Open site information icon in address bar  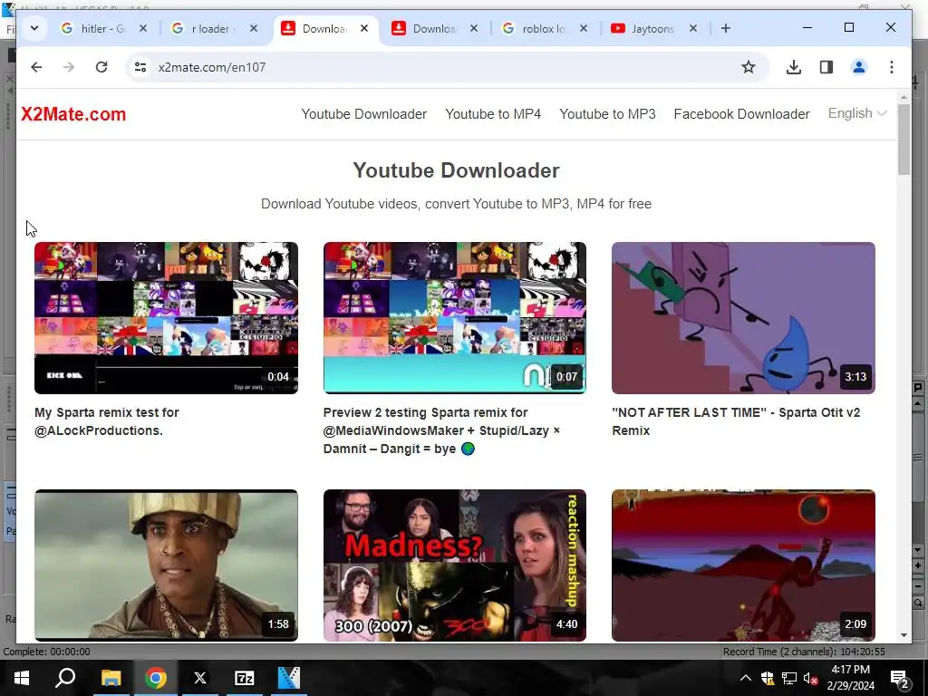pyautogui.click(x=140, y=67)
